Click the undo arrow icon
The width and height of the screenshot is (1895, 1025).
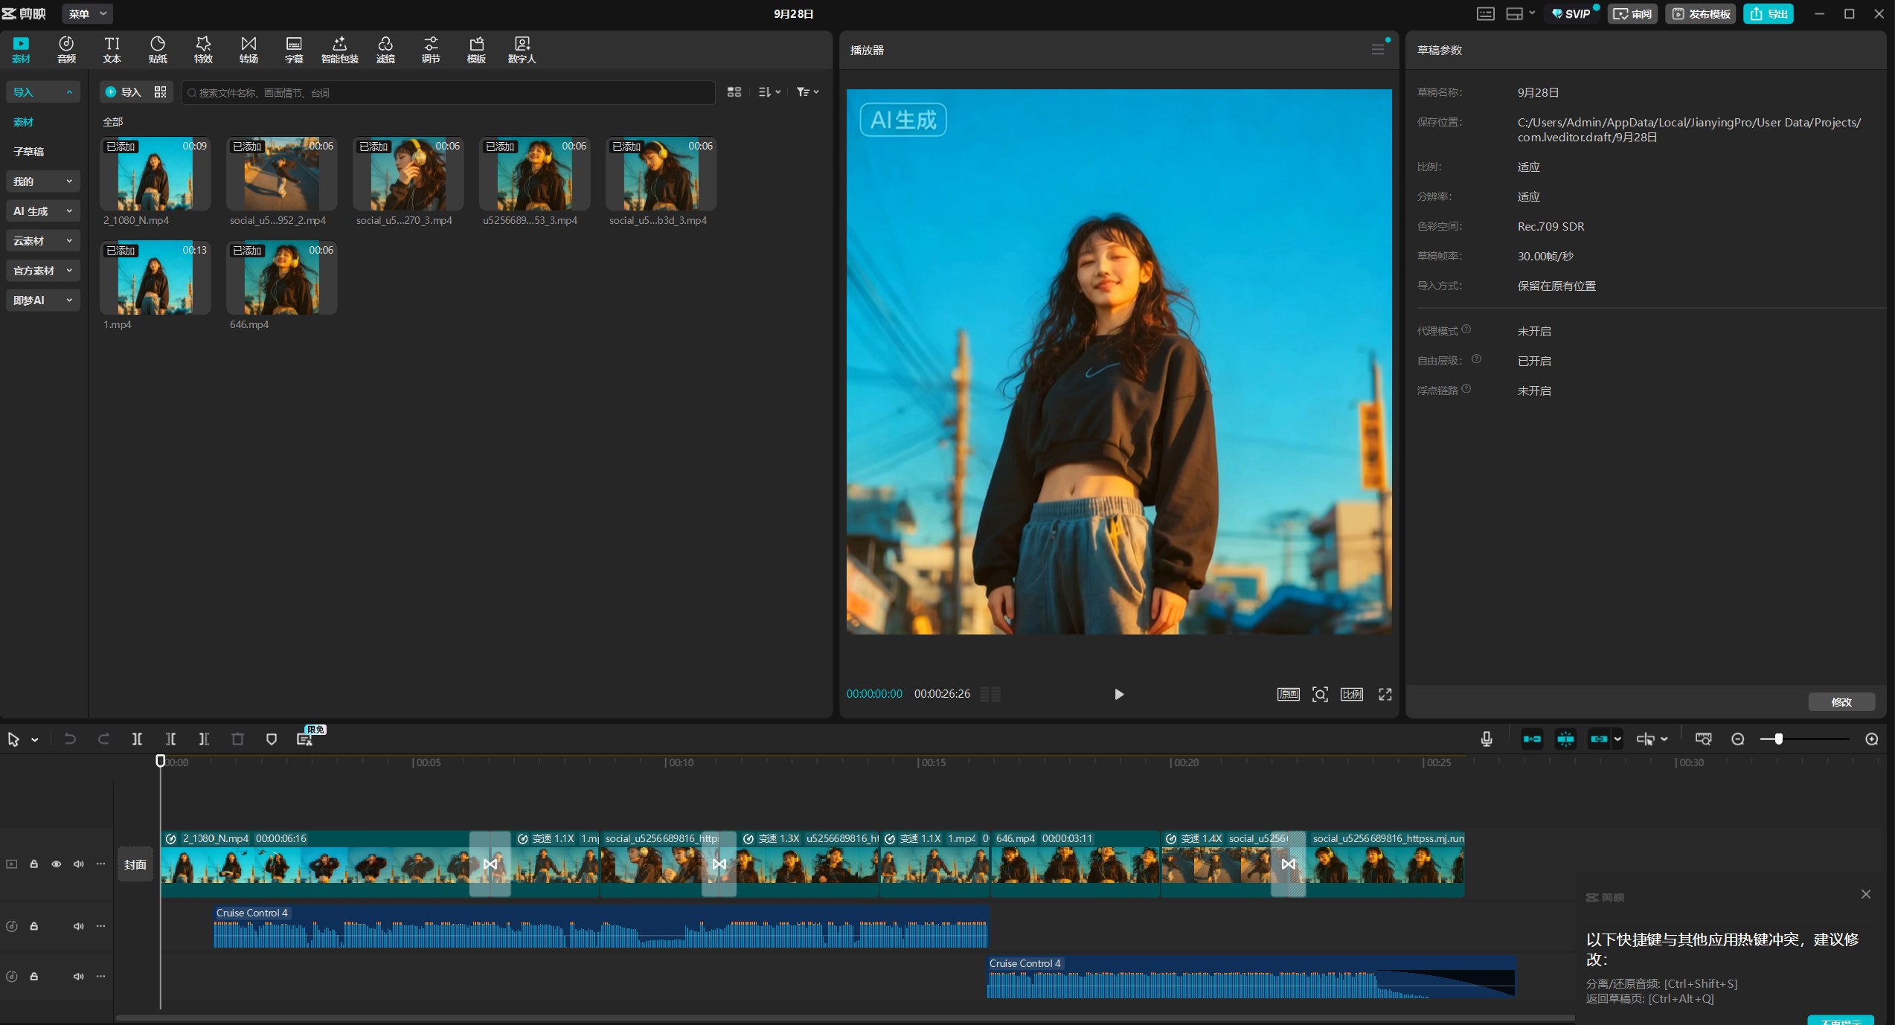(x=70, y=739)
